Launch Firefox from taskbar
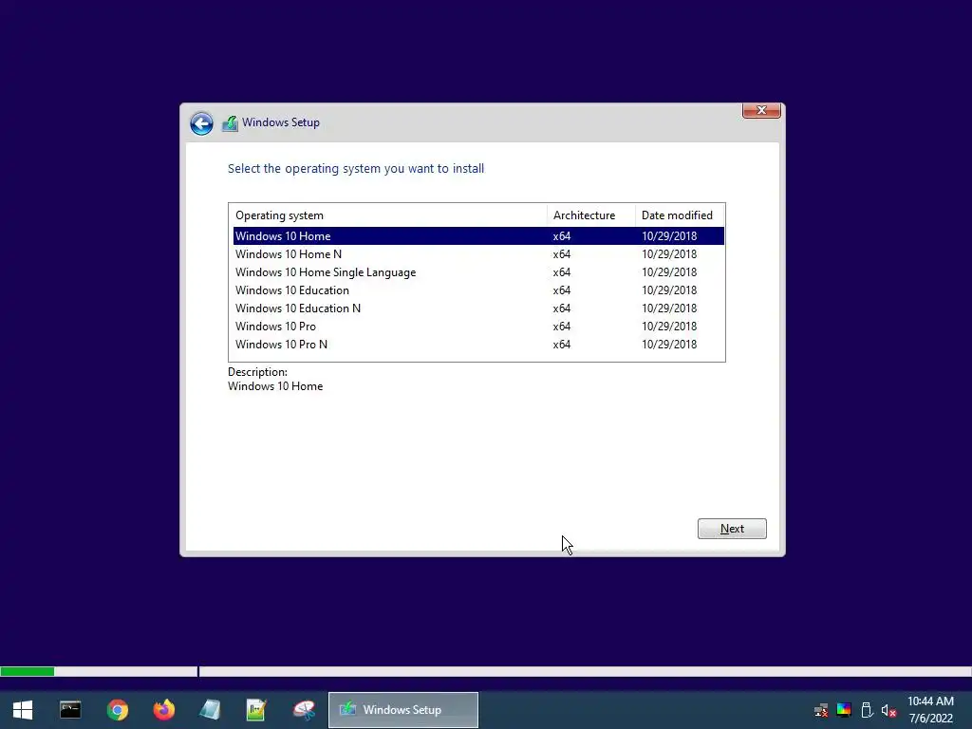 pyautogui.click(x=164, y=710)
